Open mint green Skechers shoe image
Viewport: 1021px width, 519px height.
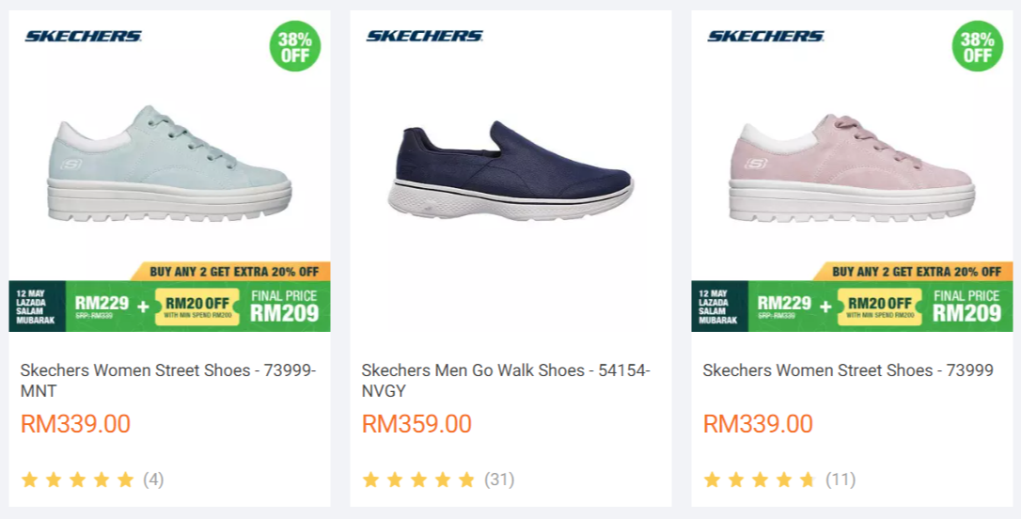coord(171,165)
